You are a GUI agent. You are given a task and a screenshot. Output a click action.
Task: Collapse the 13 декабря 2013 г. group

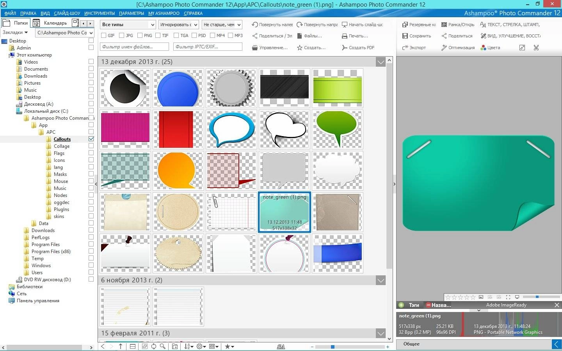point(381,62)
